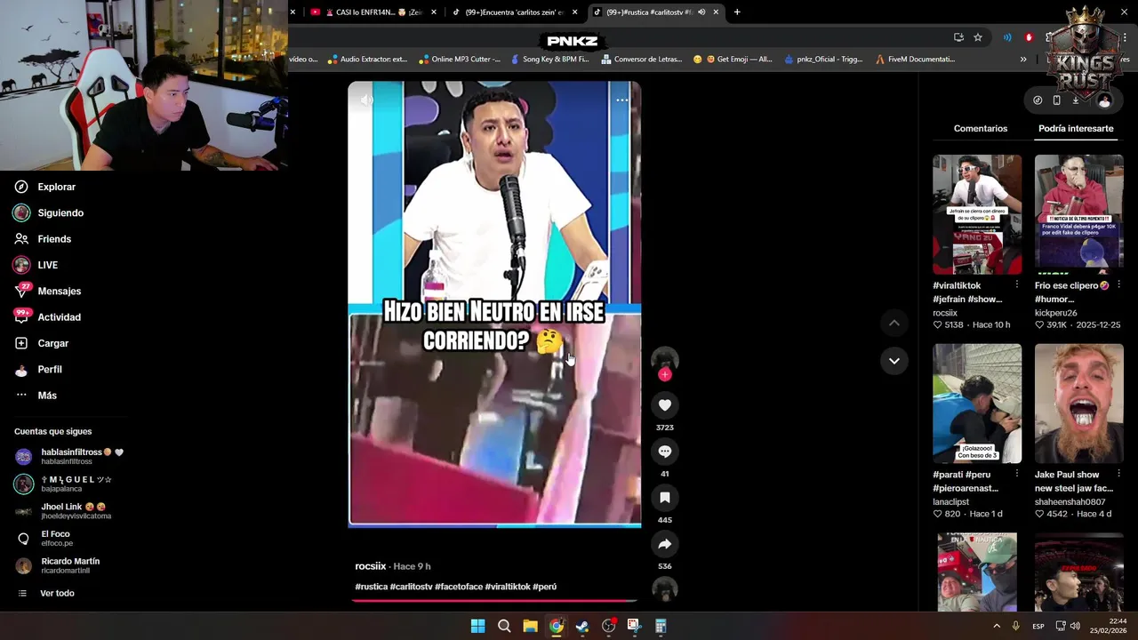
Task: Expand Ver todo followed accounts
Action: tap(46, 593)
